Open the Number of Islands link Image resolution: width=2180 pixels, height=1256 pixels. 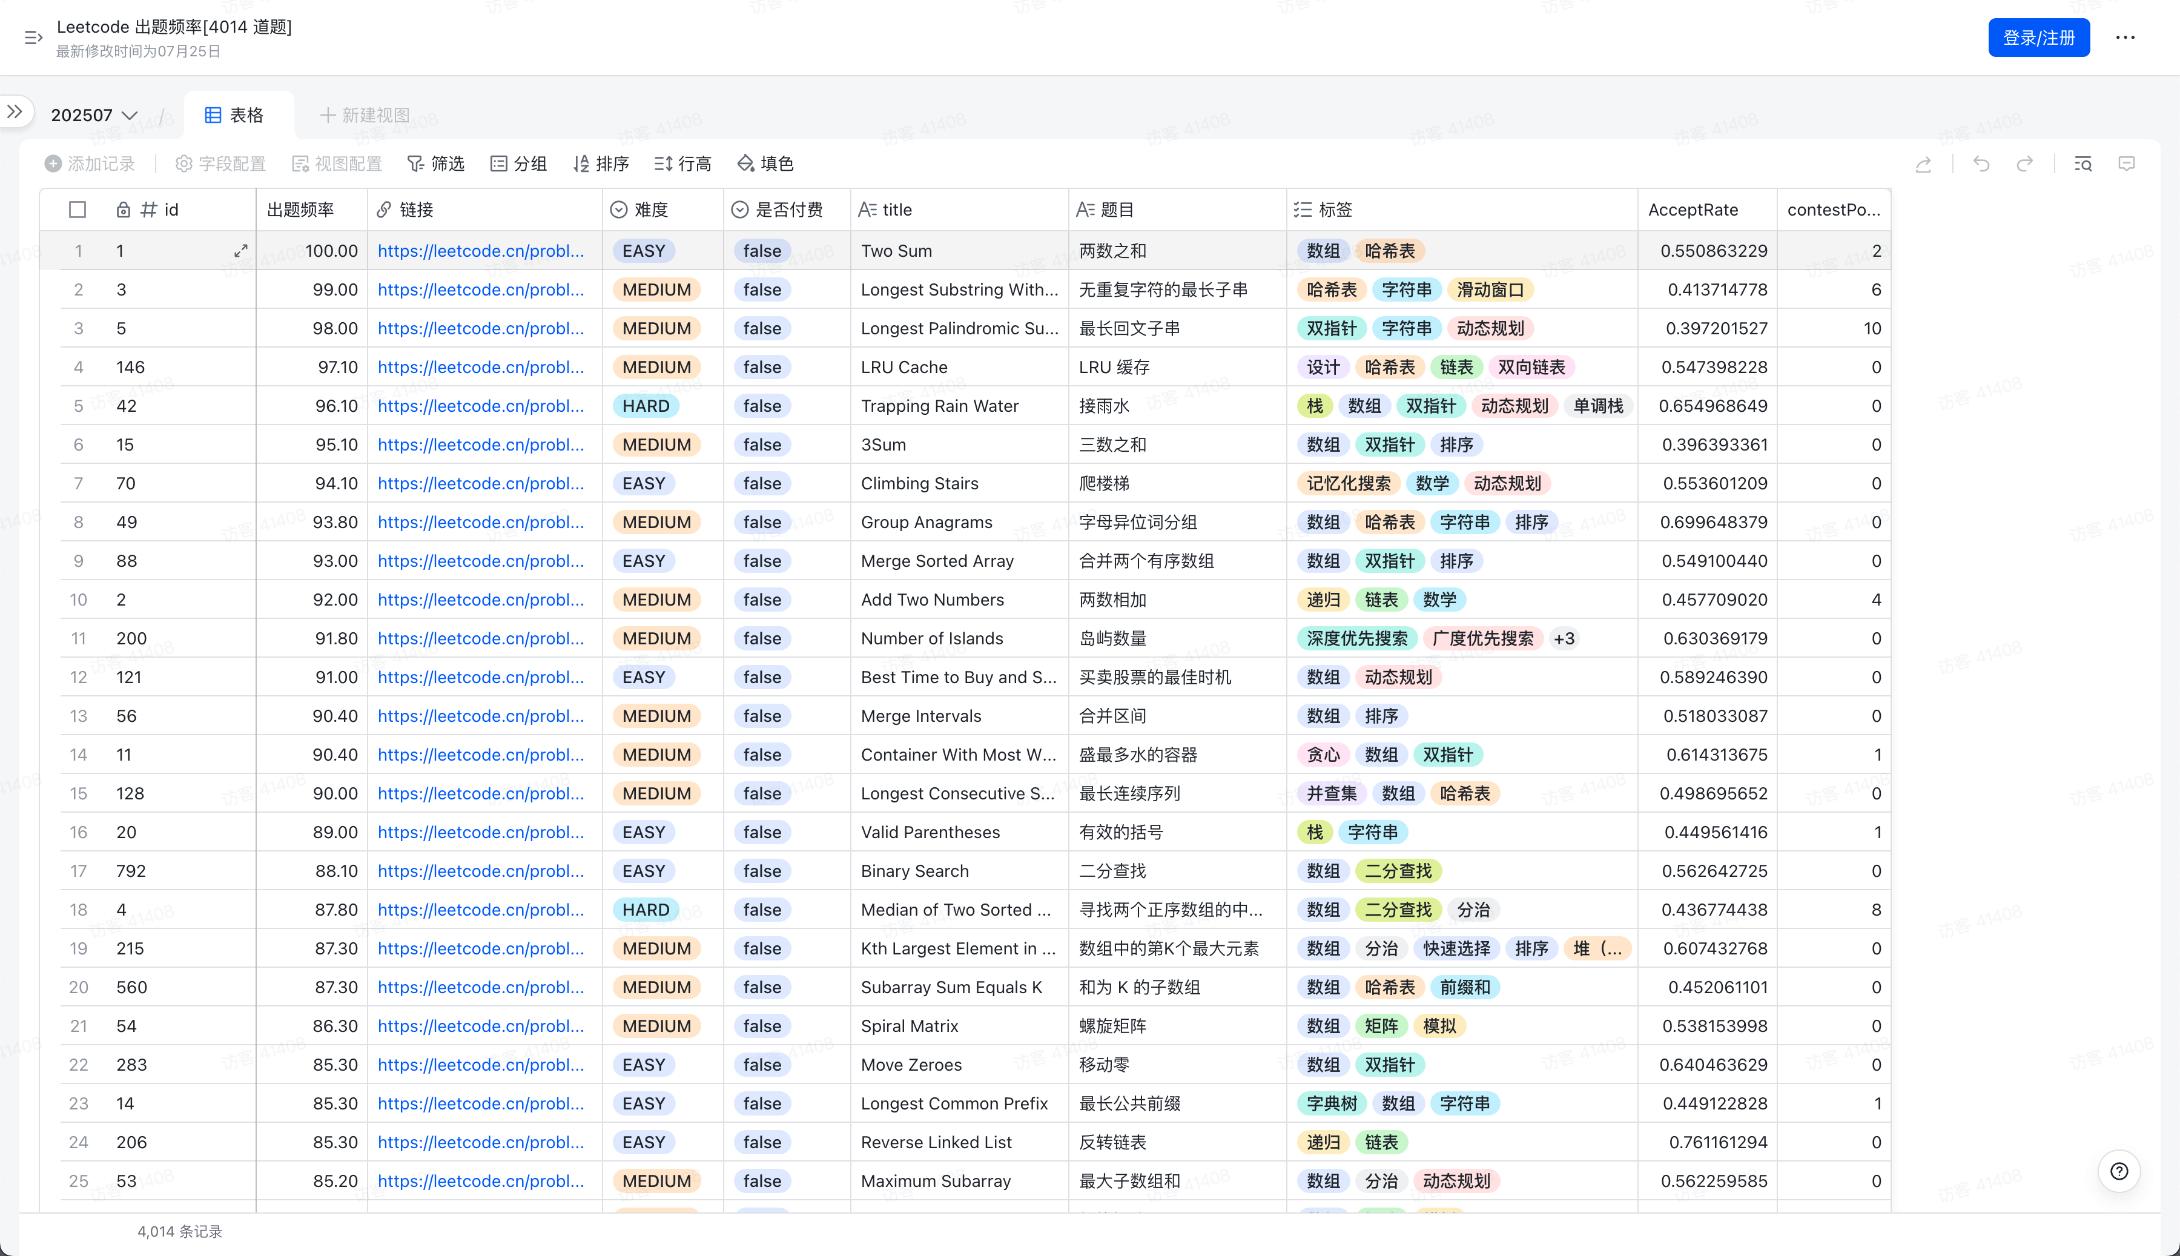pyautogui.click(x=480, y=638)
